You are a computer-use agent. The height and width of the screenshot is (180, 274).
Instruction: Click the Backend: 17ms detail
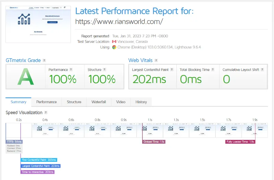14,151
